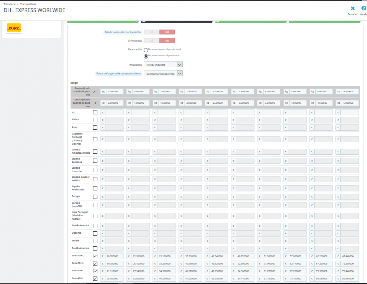Click Fuera de la gama de comportamiento label

[x=118, y=73]
